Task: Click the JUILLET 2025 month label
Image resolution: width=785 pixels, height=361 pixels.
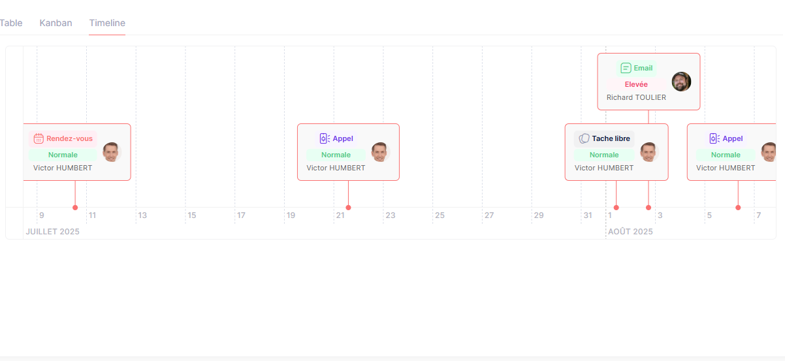Action: [52, 232]
